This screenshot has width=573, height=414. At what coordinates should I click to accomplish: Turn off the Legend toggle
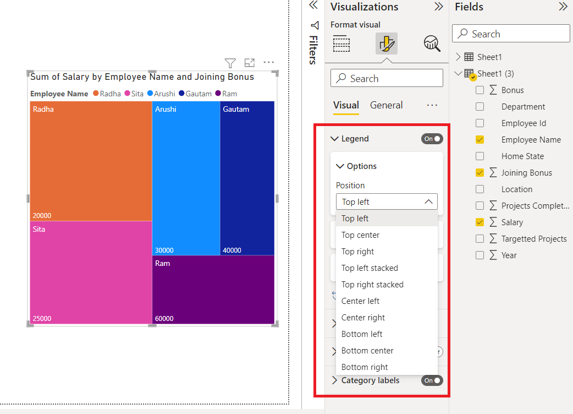pos(432,139)
